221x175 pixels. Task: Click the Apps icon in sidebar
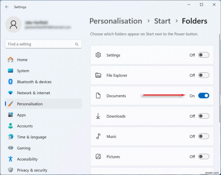coord(10,115)
